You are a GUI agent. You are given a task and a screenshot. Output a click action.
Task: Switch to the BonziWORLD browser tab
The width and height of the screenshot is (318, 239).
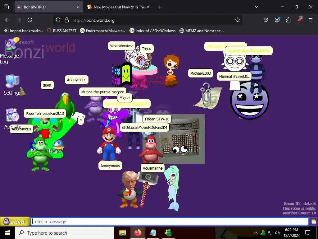(x=49, y=7)
